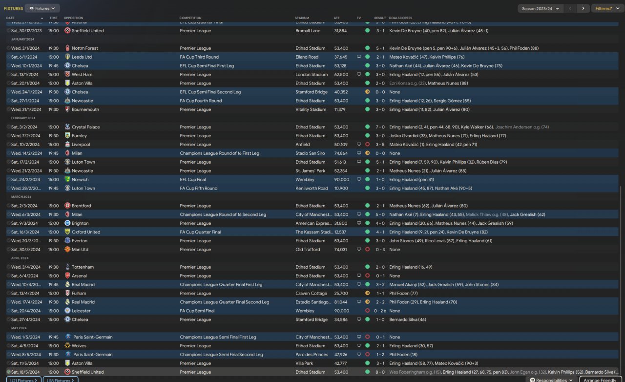Open Manuel Akanji (52) in the goalscorers list
This screenshot has height=382, width=625.
coord(408,285)
